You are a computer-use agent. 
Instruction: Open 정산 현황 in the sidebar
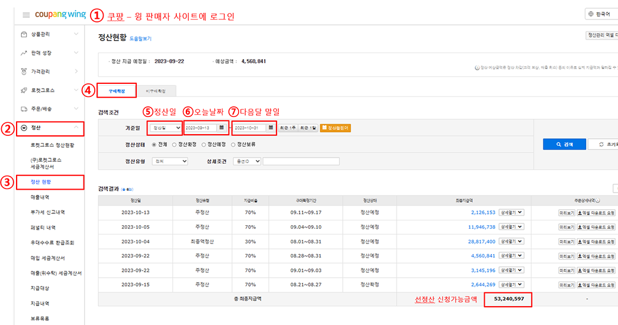41,182
